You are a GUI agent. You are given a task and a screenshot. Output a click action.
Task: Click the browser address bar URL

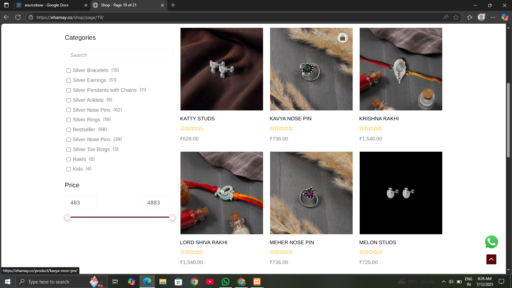coord(70,17)
